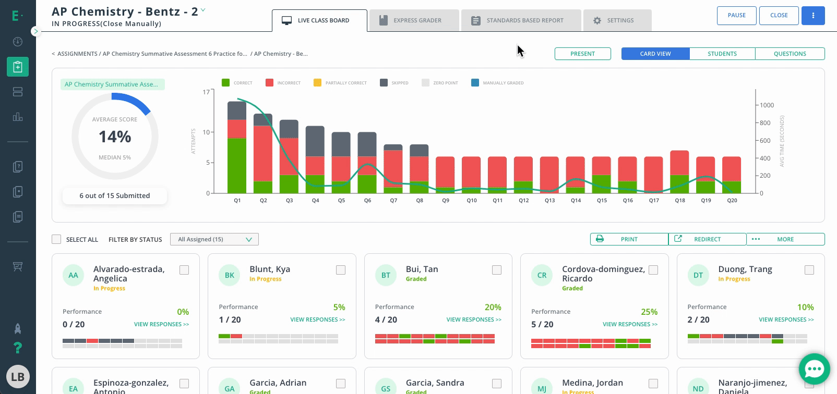View responses for Bui, Tan
Screen dimensions: 837x394
coord(473,319)
